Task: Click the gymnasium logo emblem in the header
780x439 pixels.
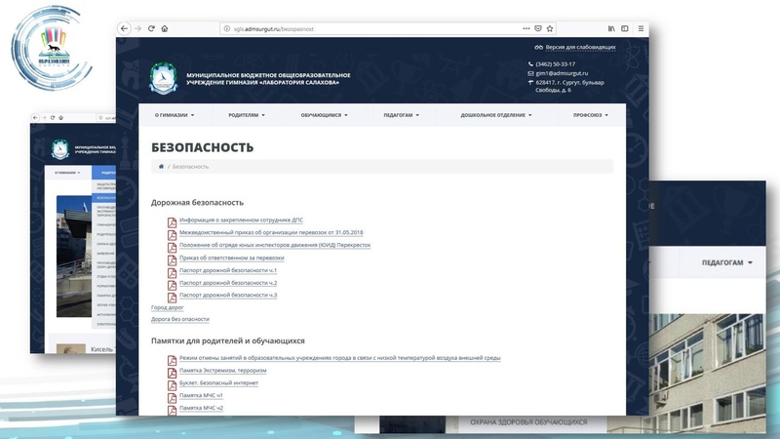Action: click(x=163, y=78)
